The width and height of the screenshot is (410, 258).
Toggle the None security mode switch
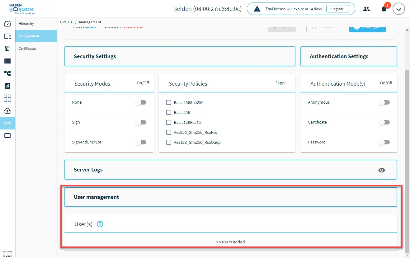coord(141,102)
